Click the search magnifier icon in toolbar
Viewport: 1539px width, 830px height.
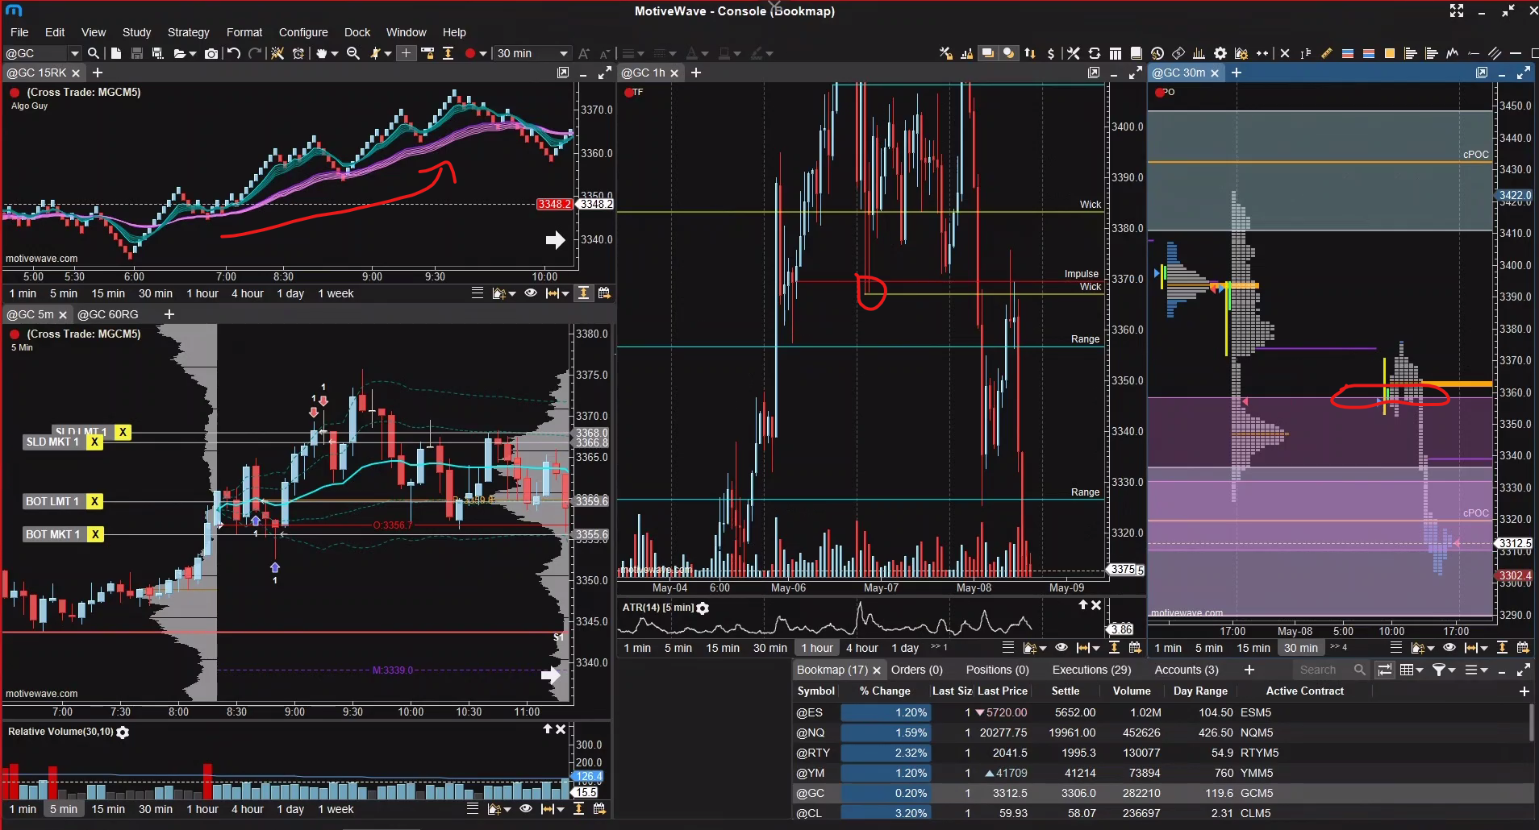[x=94, y=53]
